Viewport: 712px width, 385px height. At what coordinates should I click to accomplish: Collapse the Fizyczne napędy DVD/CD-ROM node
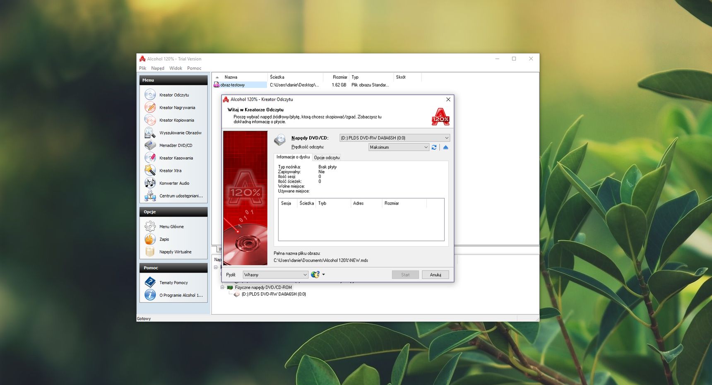point(222,287)
